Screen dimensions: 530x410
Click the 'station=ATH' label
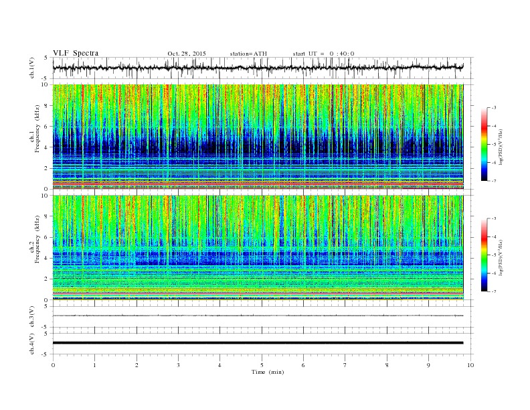point(248,54)
